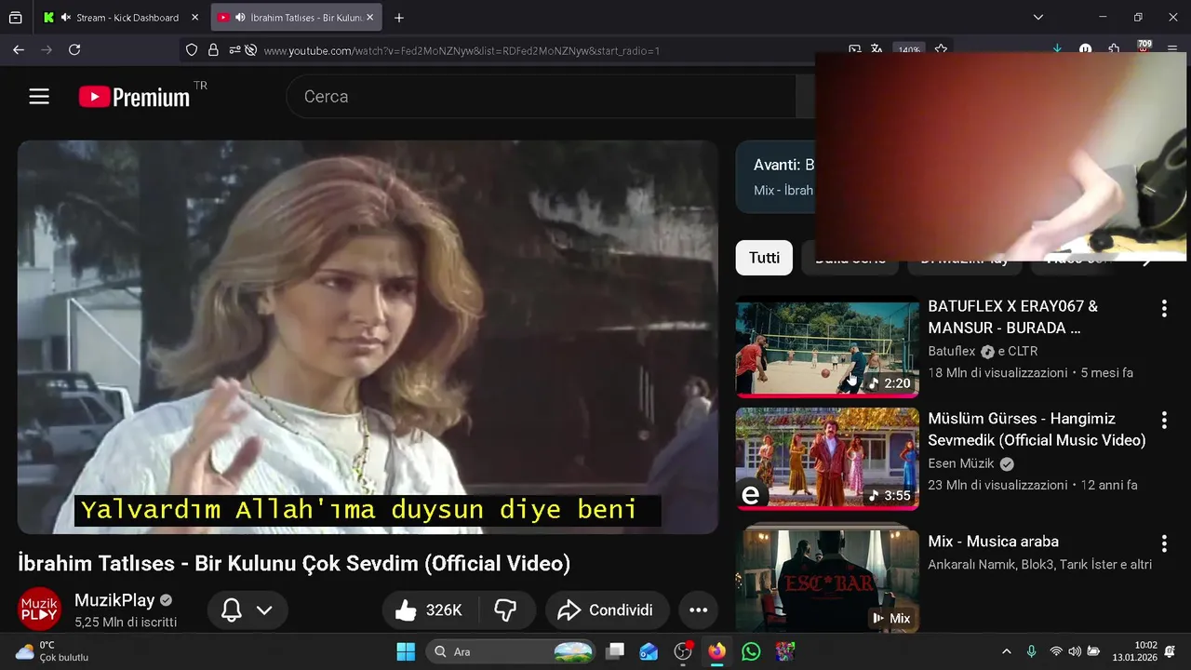Image resolution: width=1191 pixels, height=670 pixels.
Task: Open the extensions puzzle icon
Action: click(1114, 50)
